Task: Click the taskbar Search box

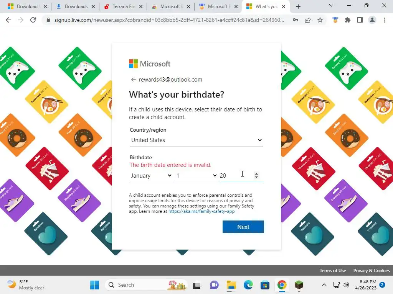Action: (146, 285)
